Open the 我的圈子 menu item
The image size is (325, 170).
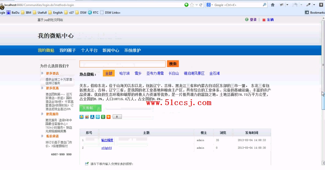point(68,50)
